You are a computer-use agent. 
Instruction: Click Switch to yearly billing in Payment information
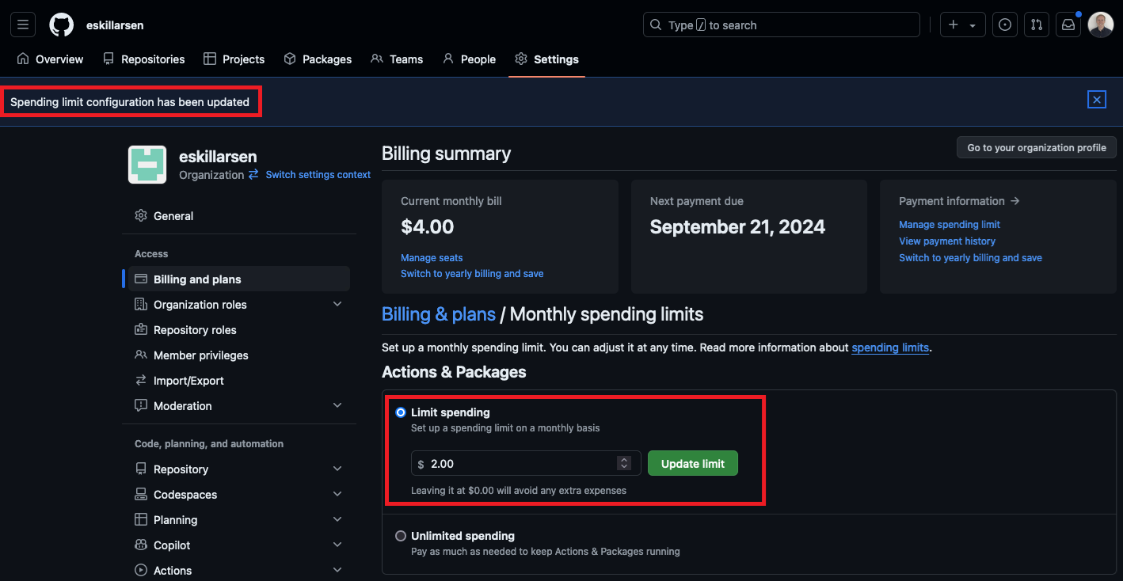[x=970, y=258]
